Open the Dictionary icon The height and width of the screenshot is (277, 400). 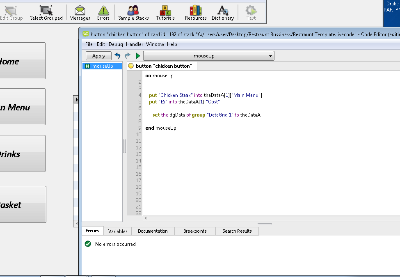(x=223, y=12)
